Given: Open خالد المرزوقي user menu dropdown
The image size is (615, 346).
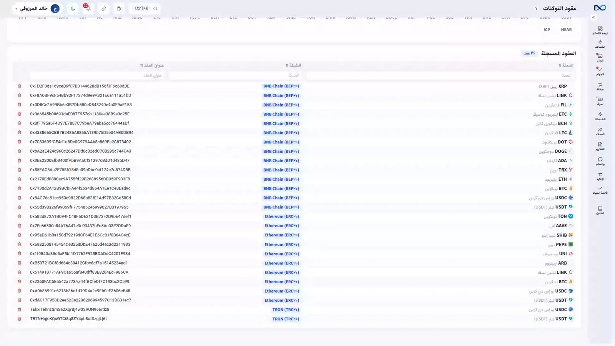Looking at the screenshot, I should pyautogui.click(x=37, y=8).
